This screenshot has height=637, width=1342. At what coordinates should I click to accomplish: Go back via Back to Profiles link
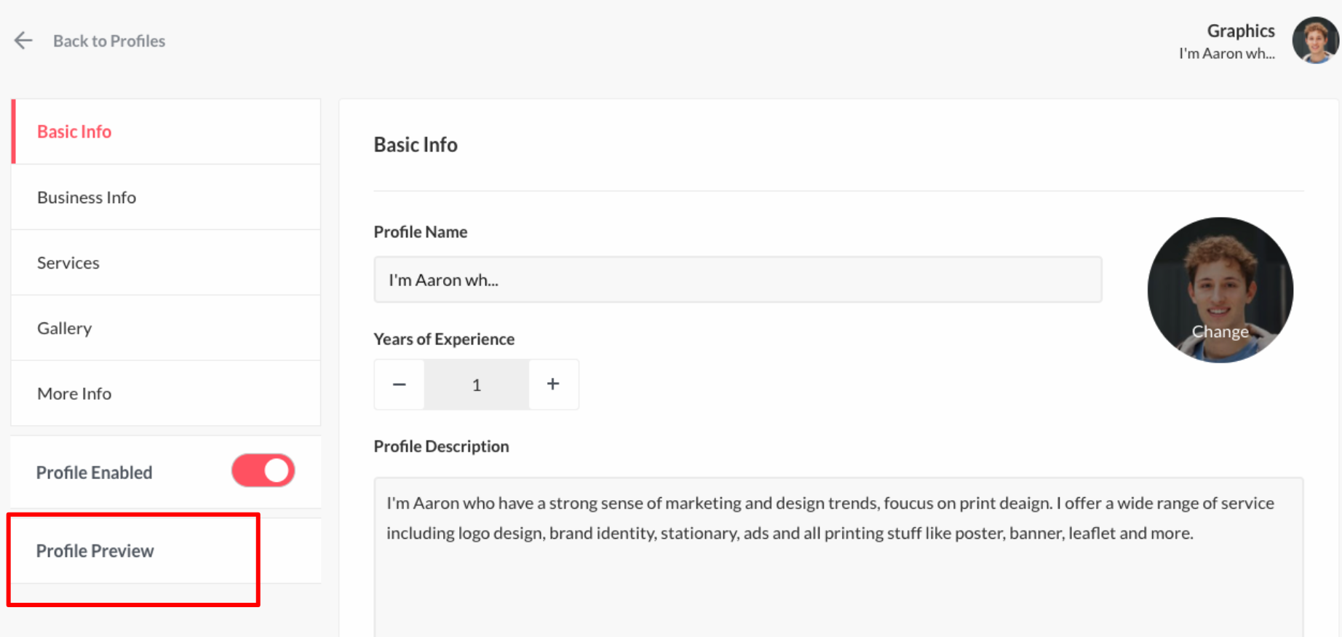pos(109,41)
